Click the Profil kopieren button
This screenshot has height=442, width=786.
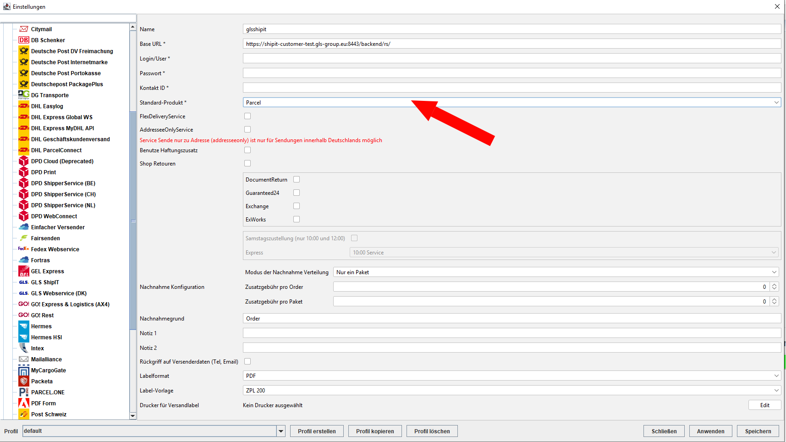point(375,431)
